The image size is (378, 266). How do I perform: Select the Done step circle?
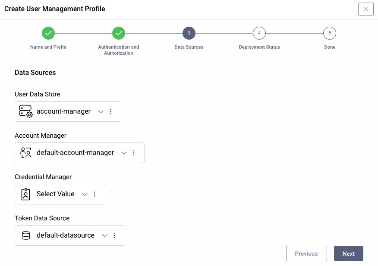click(x=330, y=33)
